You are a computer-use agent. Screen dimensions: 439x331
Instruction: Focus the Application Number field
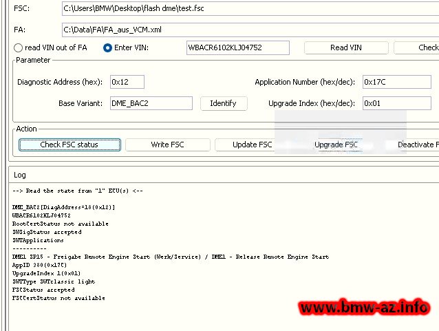click(396, 82)
